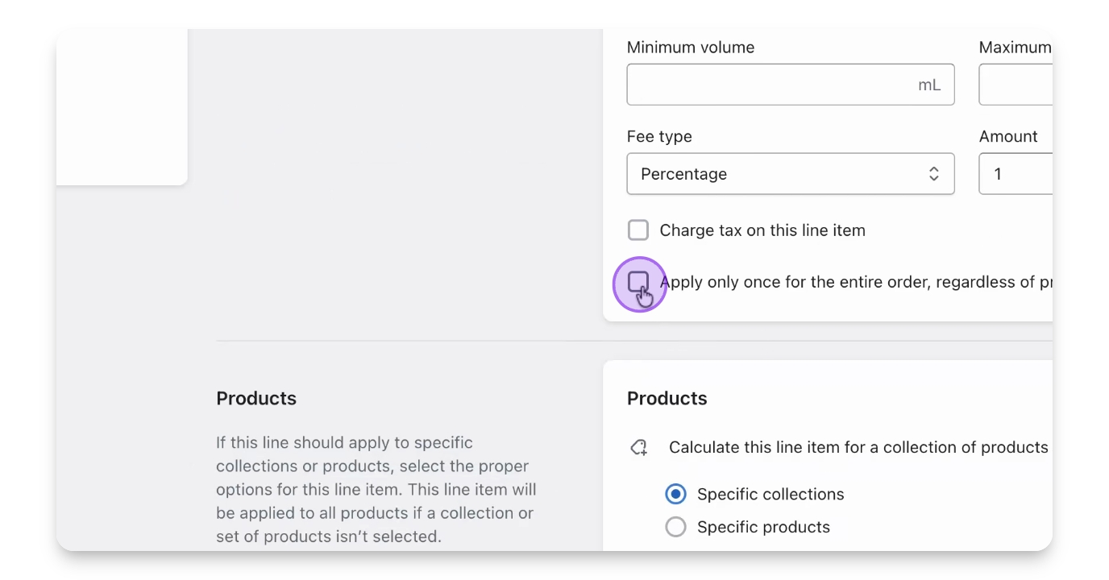This screenshot has width=1109, height=580.
Task: Click the 'Minimum volume' field label
Action: tap(691, 48)
